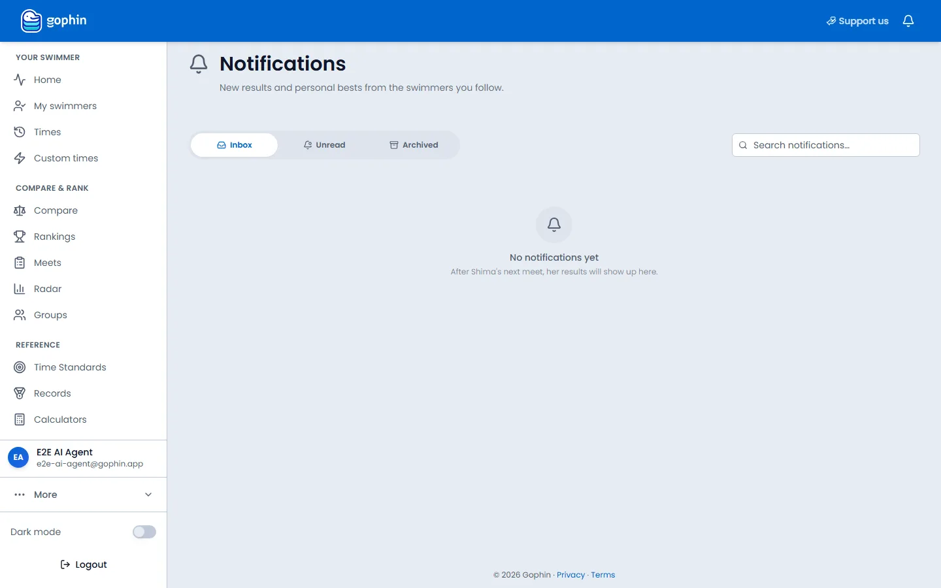Switch to the Unread tab

click(x=324, y=145)
